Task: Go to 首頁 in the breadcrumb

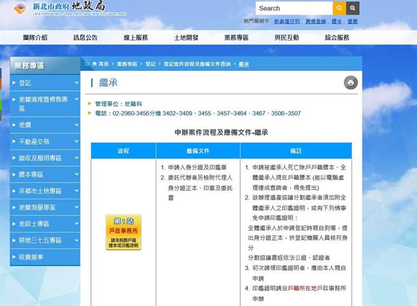Action: pos(104,64)
